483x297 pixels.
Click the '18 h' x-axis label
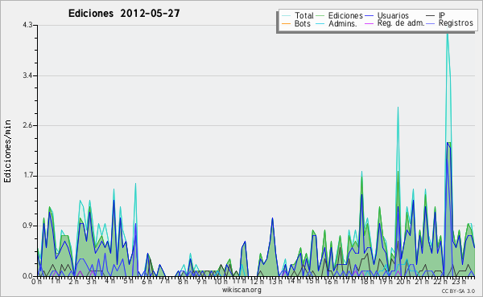(367, 281)
